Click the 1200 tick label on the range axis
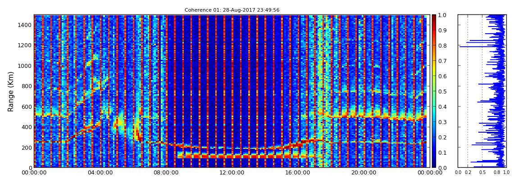Screen dimensions: 518x183 tap(25, 45)
